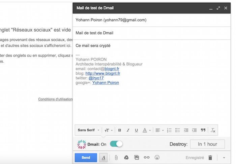Click the body text 'Ce mail sera crypté'

[x=93, y=46]
